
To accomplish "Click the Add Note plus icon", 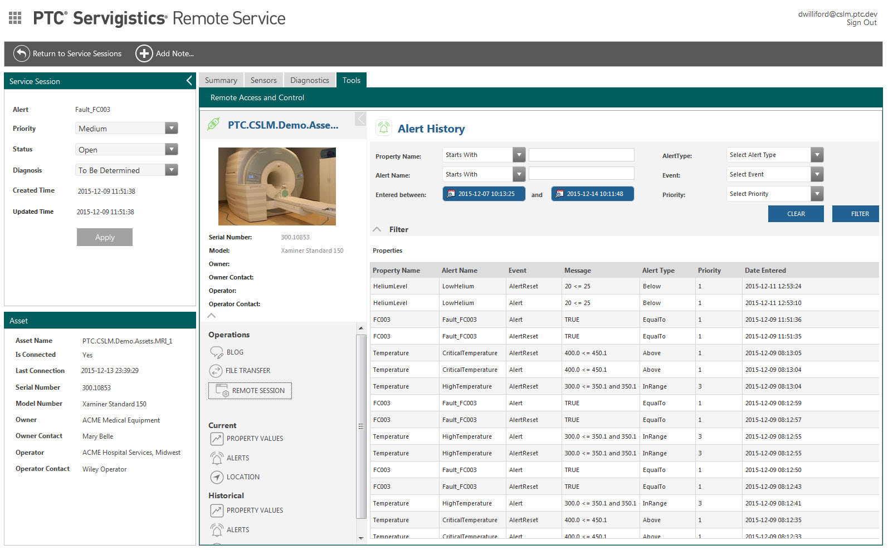I will pyautogui.click(x=144, y=53).
